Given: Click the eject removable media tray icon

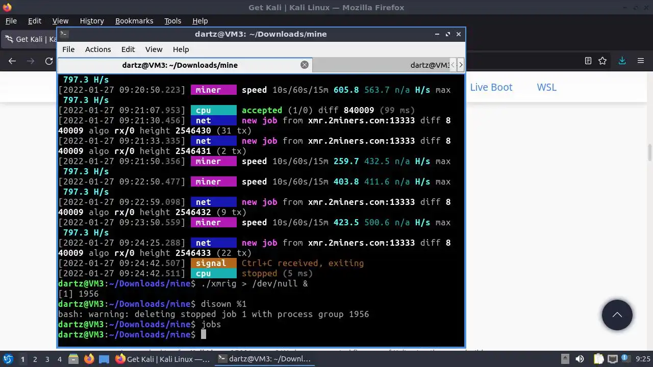Looking at the screenshot, I should 565,359.
